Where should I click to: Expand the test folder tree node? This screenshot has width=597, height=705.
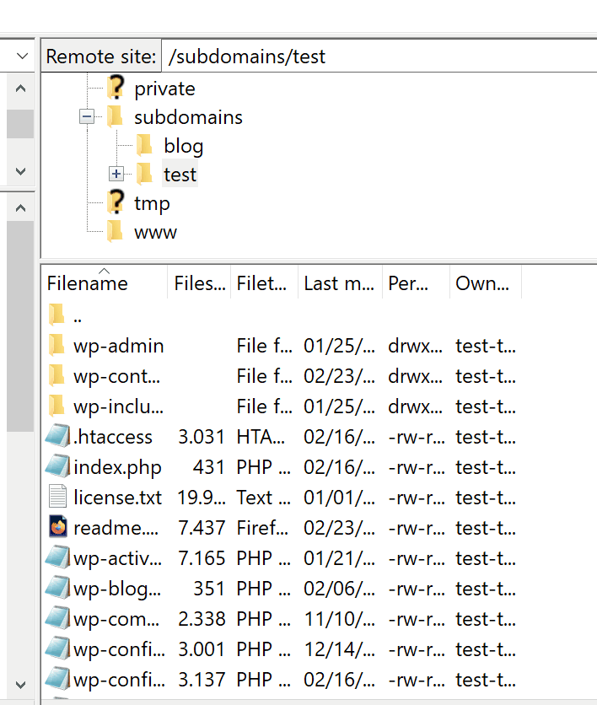point(116,174)
